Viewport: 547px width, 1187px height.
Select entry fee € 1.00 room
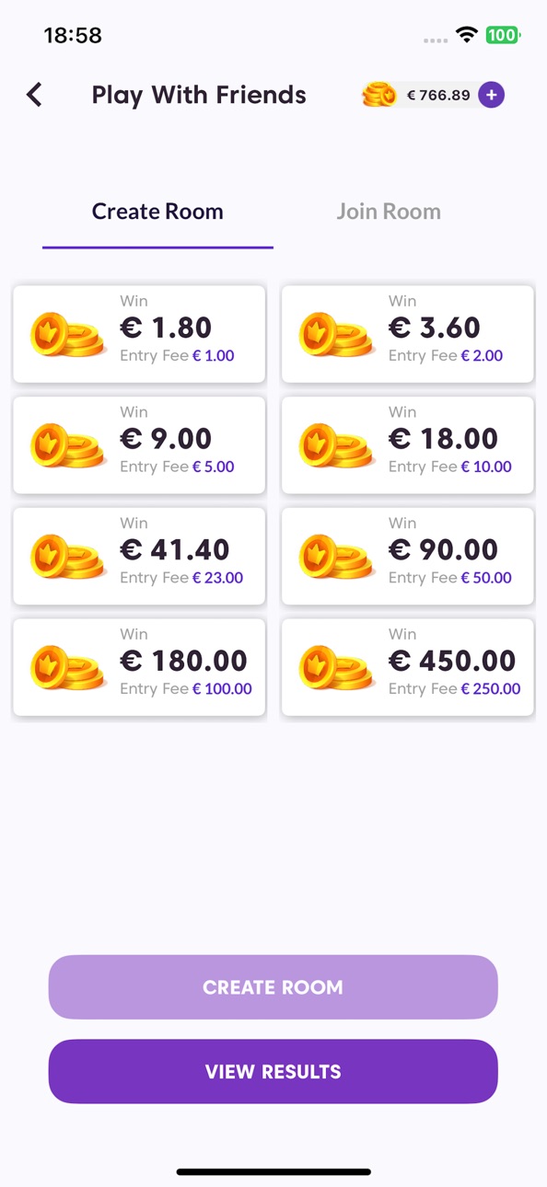(139, 334)
